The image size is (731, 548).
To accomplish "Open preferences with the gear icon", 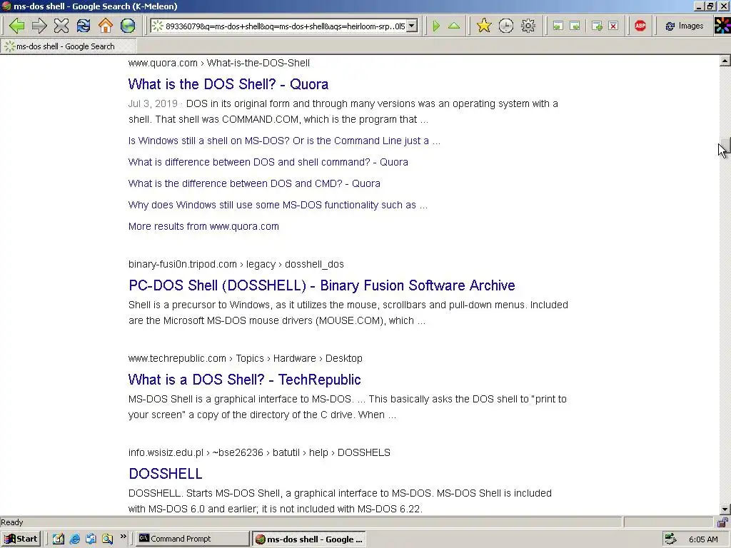I will point(528,26).
